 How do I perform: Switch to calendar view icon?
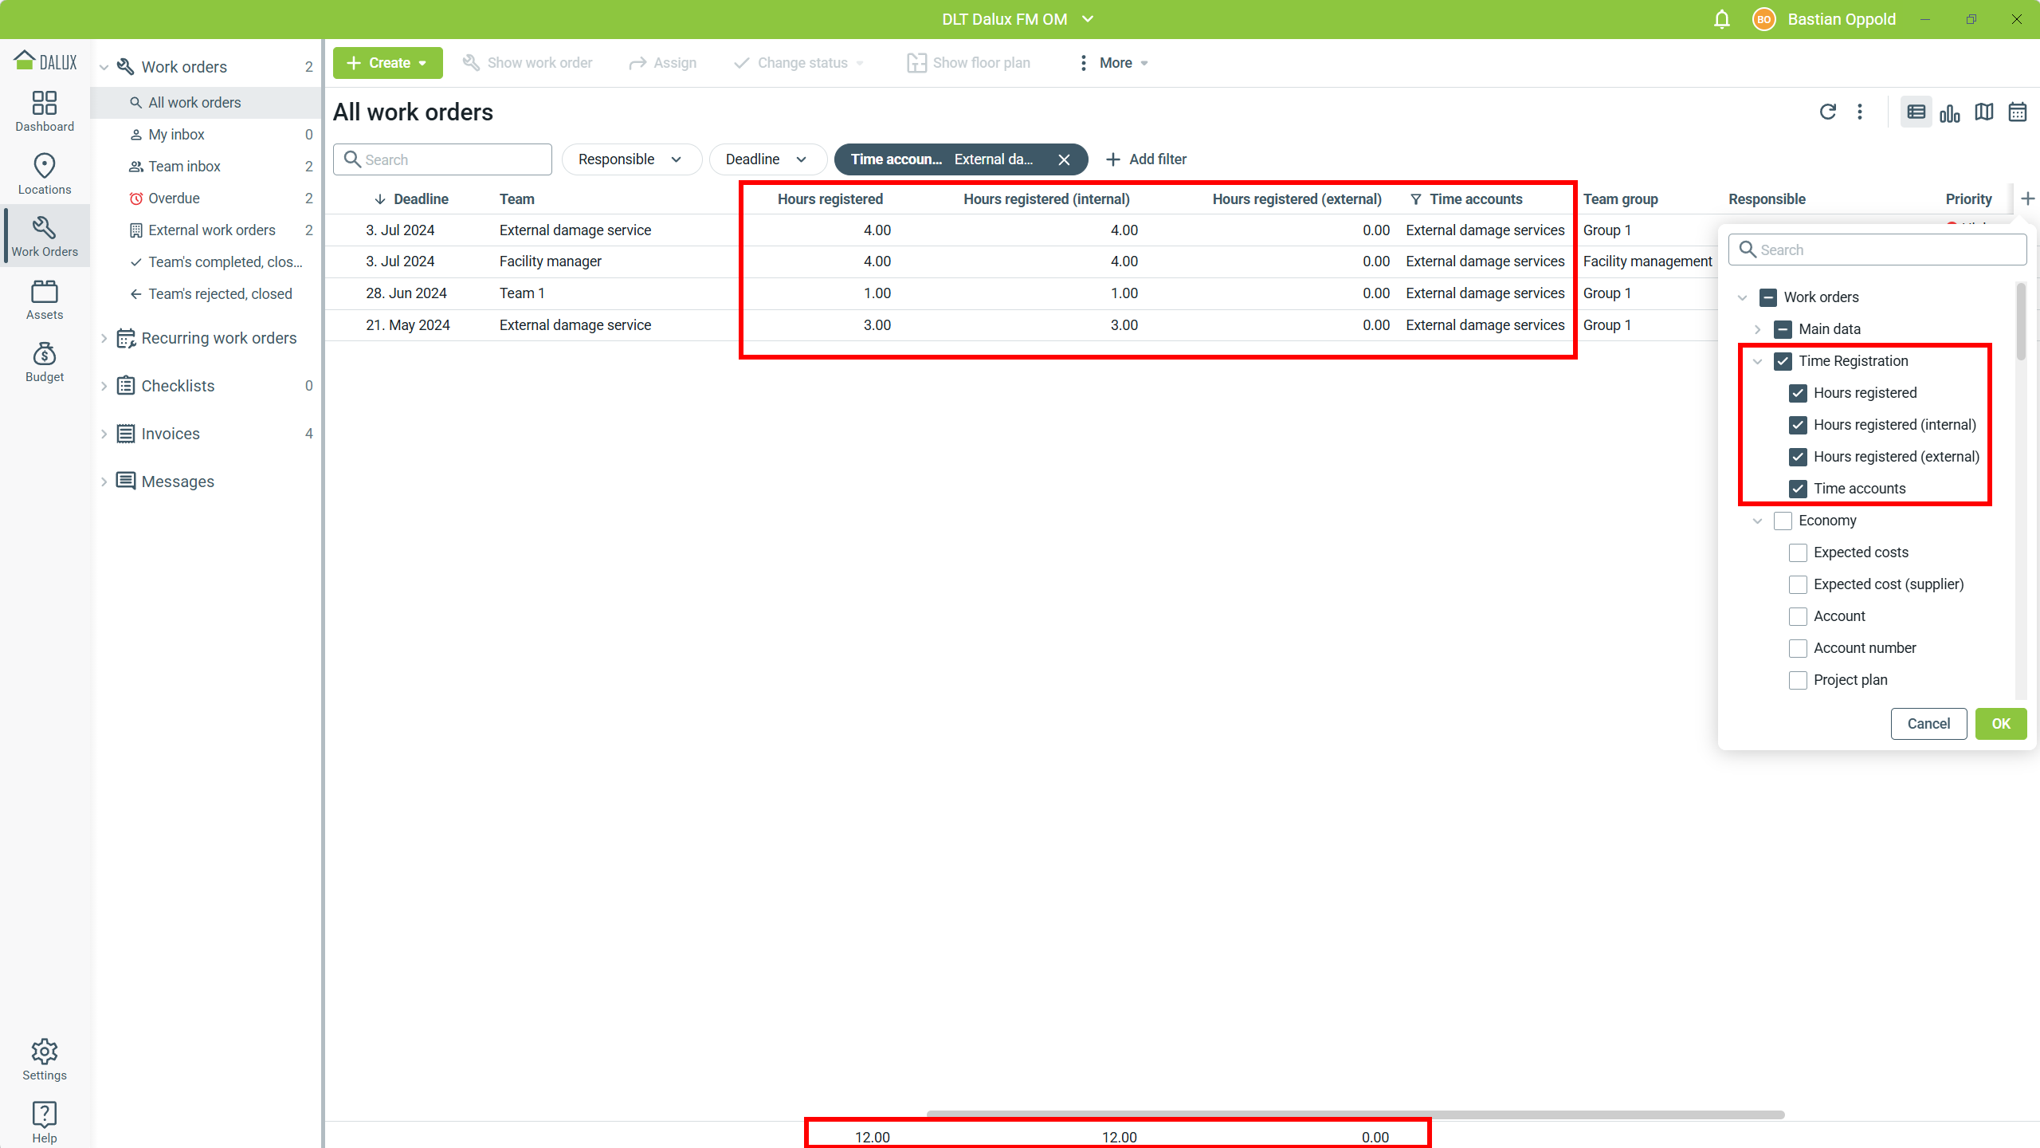[2017, 112]
